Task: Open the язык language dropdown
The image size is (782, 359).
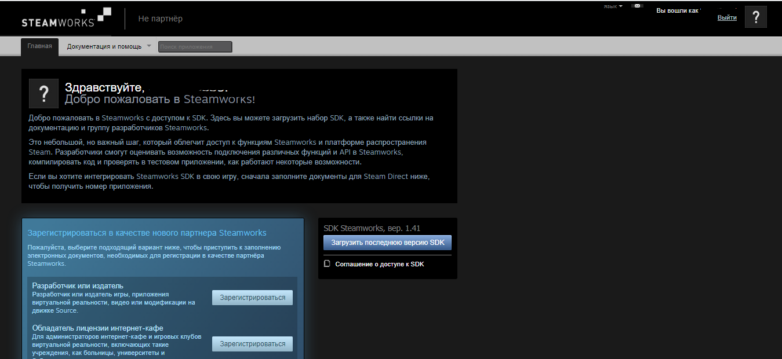Action: coord(613,6)
